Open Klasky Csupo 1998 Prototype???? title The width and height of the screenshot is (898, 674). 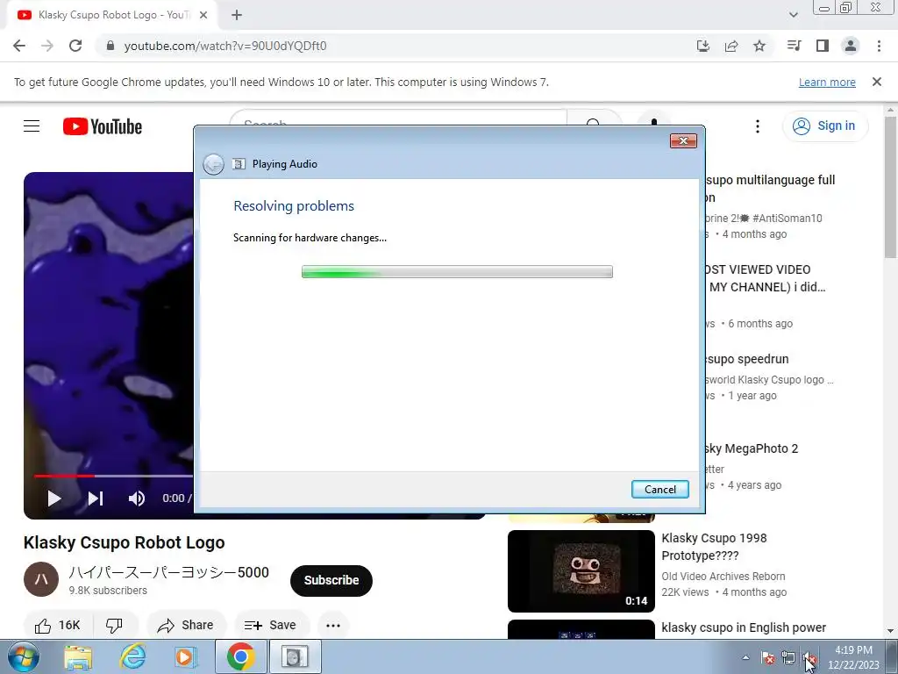tap(714, 547)
